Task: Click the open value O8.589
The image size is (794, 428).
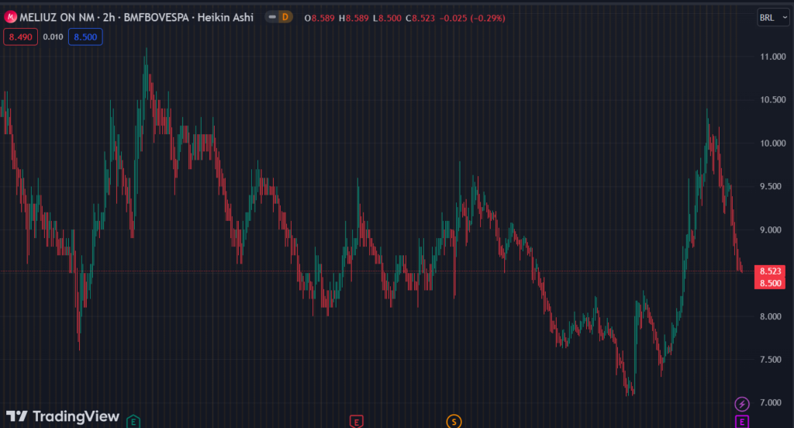Action: 319,19
